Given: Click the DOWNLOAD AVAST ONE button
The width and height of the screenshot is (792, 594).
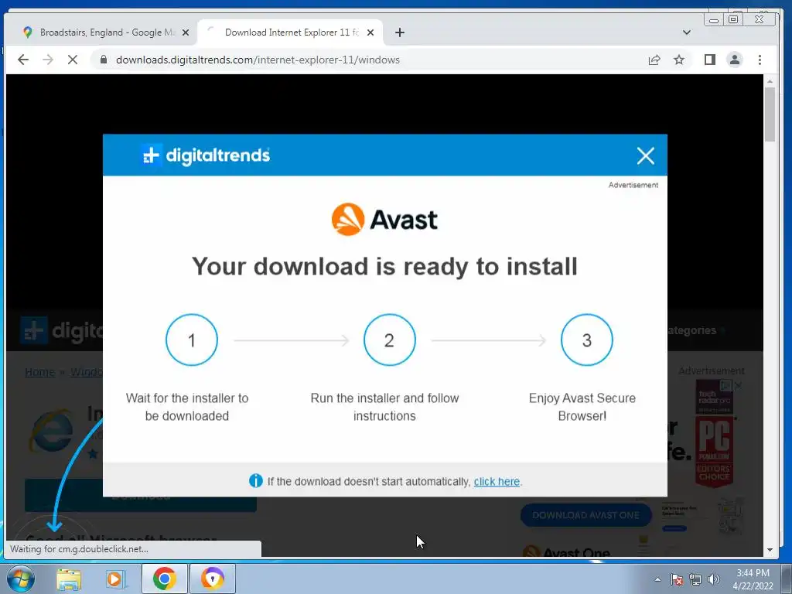Looking at the screenshot, I should click(x=586, y=515).
